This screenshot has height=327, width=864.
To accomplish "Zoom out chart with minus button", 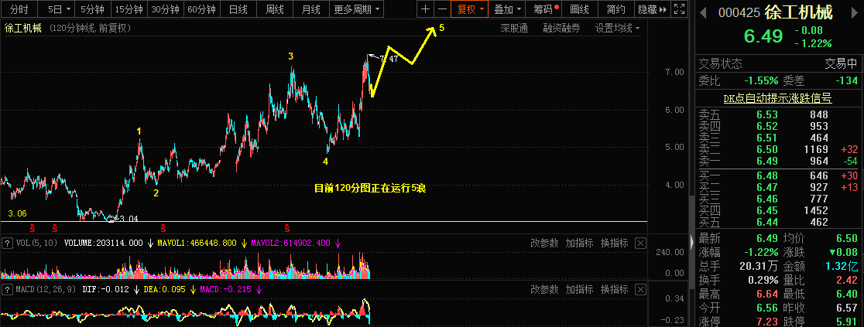I will click(442, 9).
